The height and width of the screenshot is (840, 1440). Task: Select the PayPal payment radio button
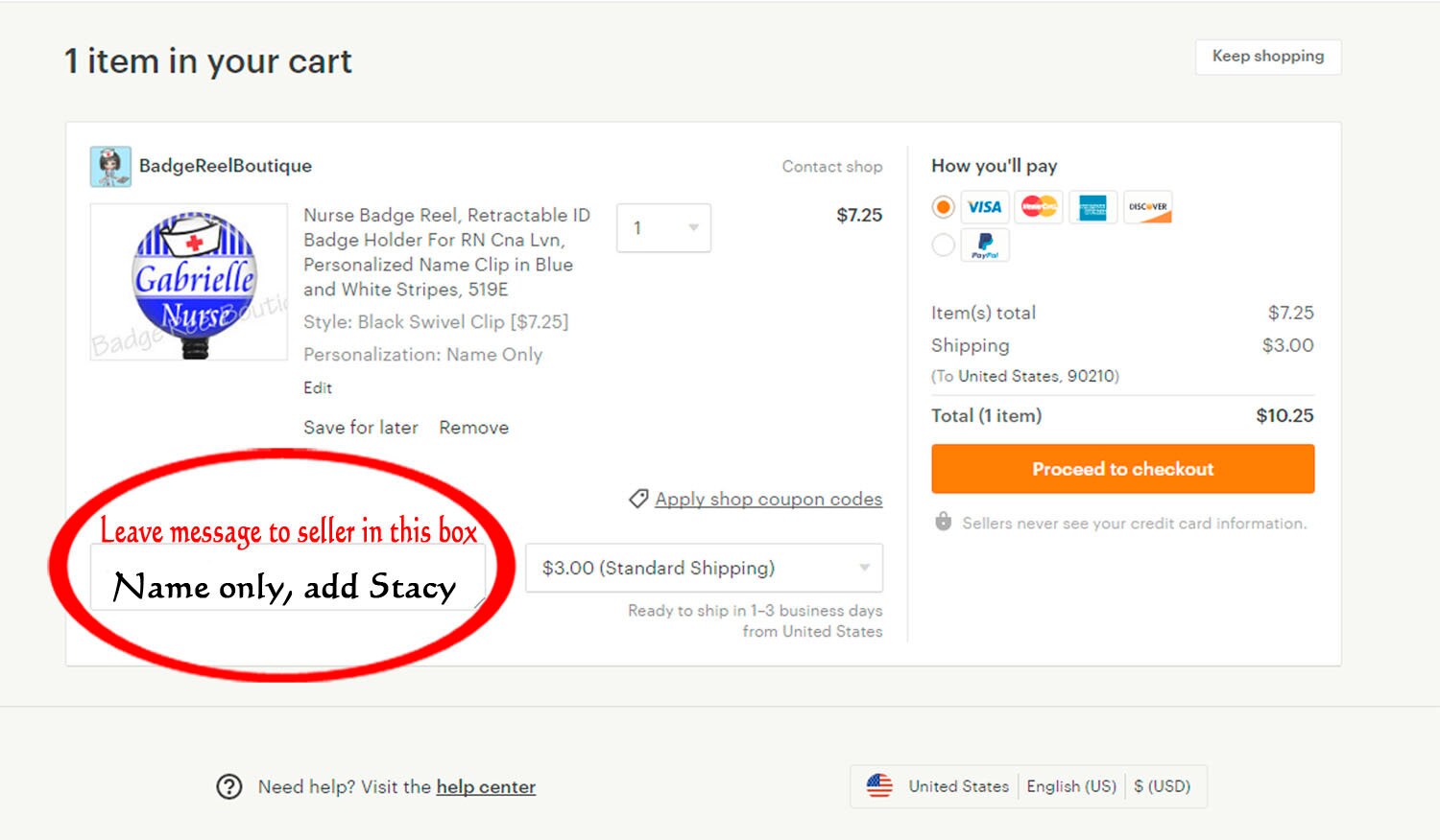(x=944, y=245)
